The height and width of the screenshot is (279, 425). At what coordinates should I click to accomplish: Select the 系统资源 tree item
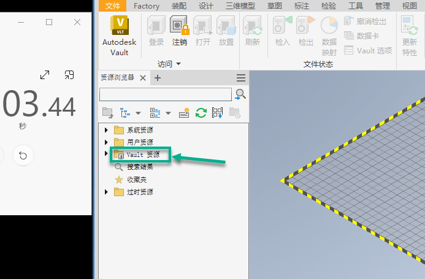133,130
